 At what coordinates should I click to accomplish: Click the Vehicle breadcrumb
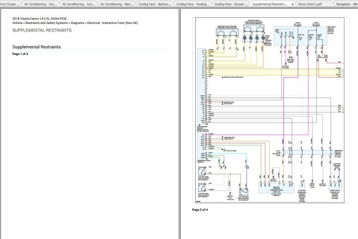[17, 23]
